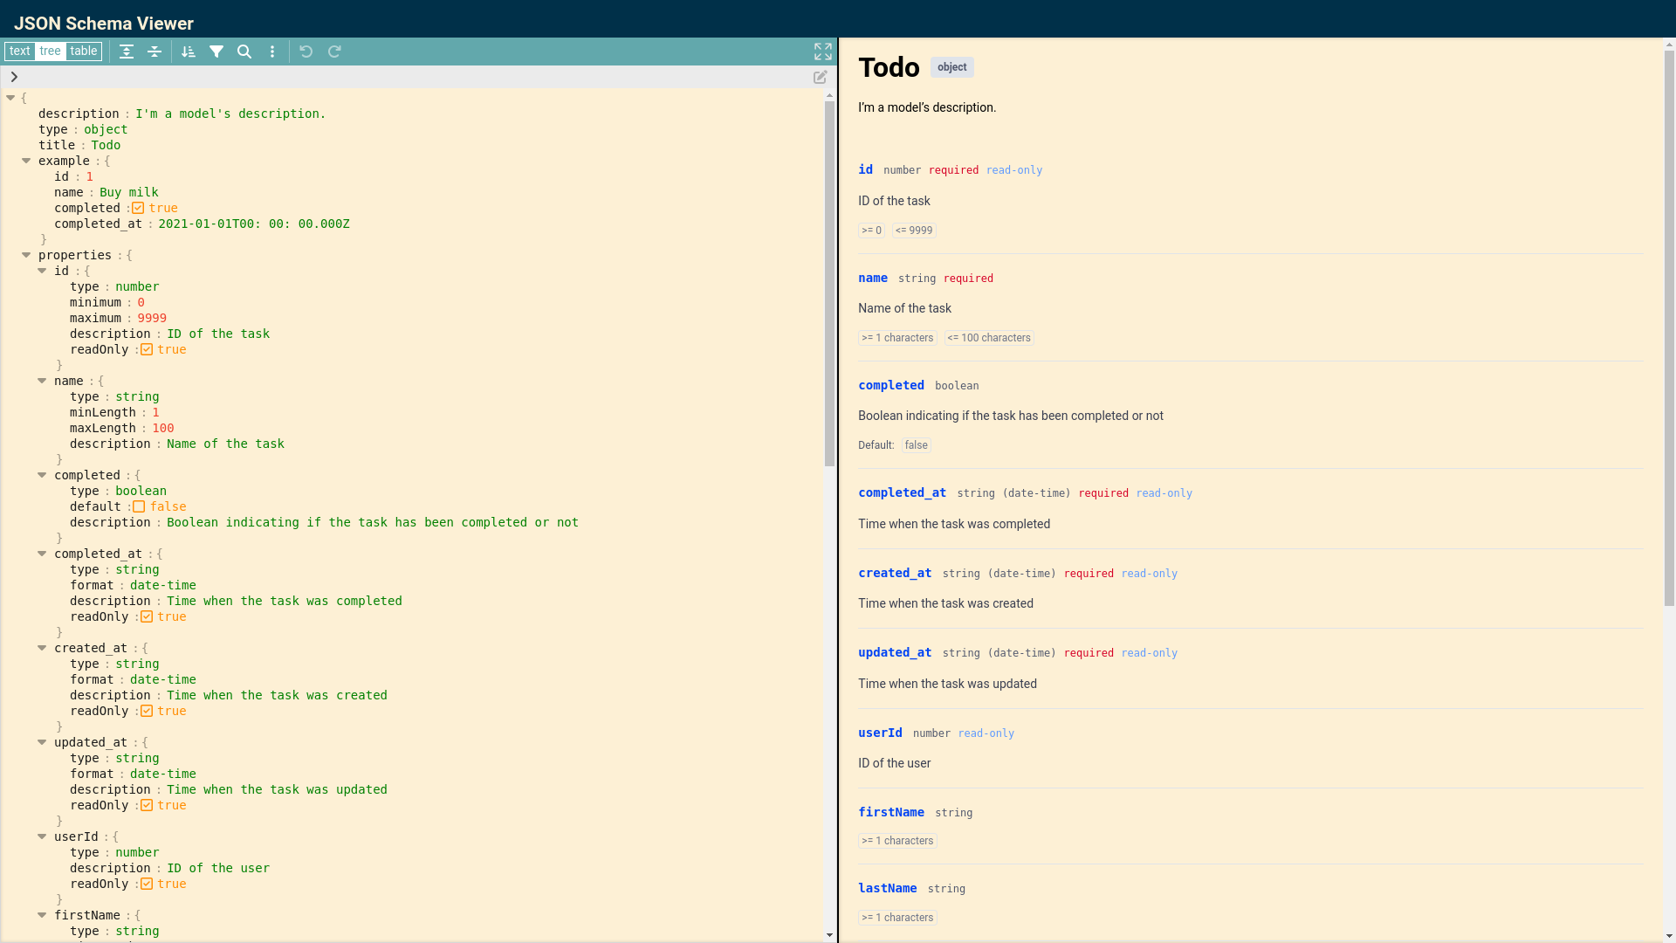The width and height of the screenshot is (1676, 943).
Task: Switch editor to table mode
Action: click(84, 52)
